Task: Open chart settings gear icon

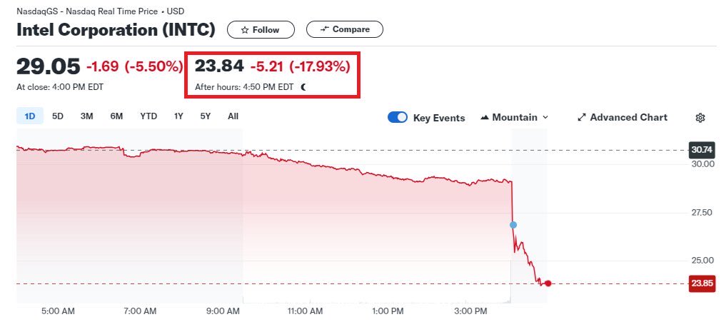Action: (700, 118)
